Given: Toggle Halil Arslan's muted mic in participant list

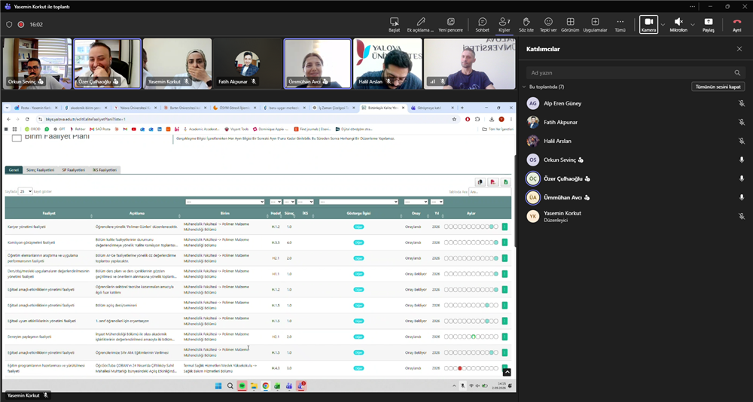Looking at the screenshot, I should pyautogui.click(x=742, y=141).
